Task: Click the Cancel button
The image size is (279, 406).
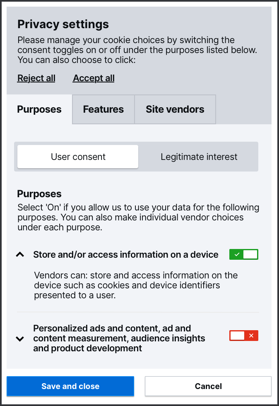Action: pos(208,386)
